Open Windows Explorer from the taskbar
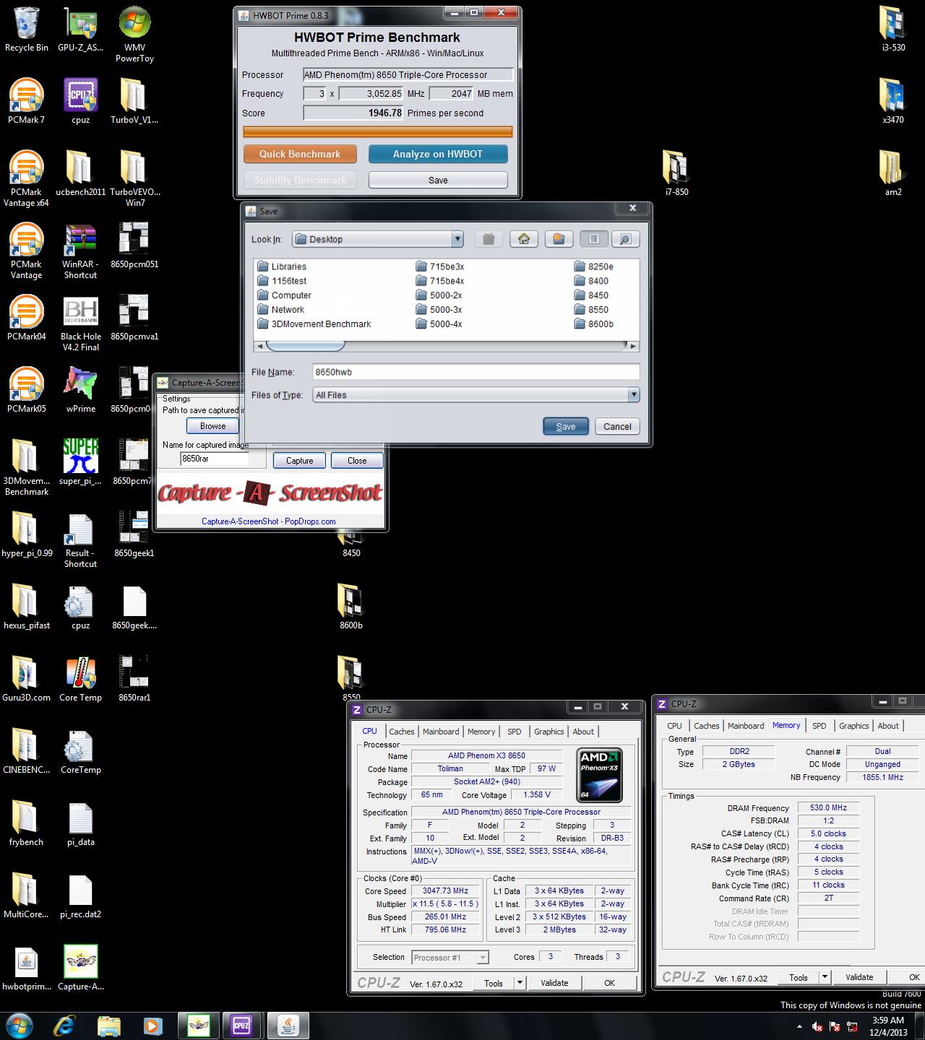Screen dimensions: 925x1040 [109, 1026]
